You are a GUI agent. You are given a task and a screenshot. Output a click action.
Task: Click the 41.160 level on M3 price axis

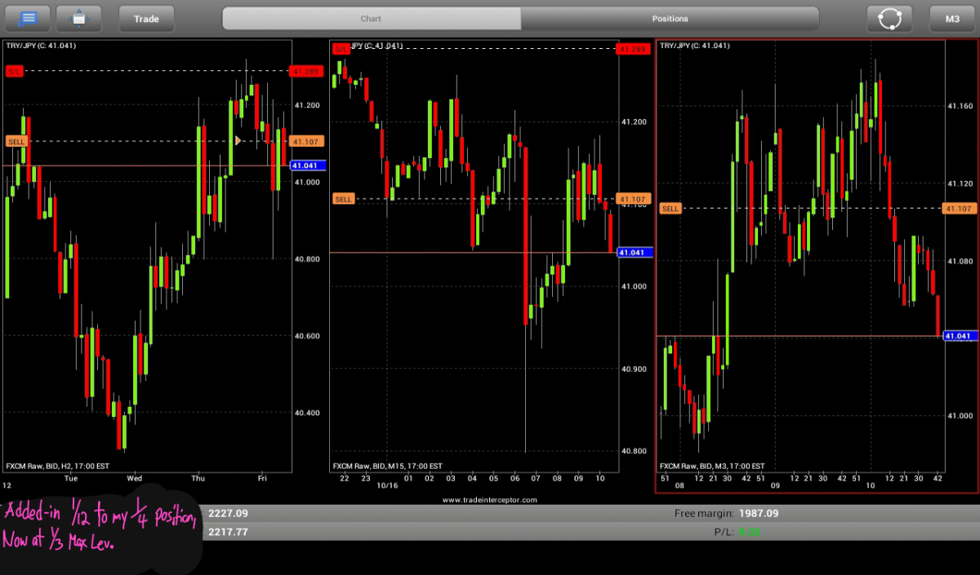(960, 107)
